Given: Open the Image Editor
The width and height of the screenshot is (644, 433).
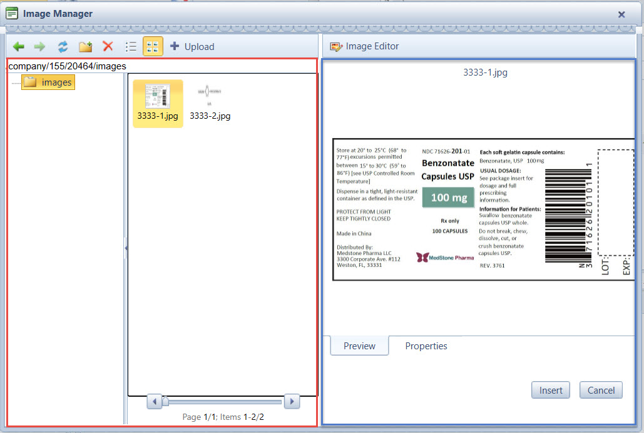Looking at the screenshot, I should [x=364, y=46].
